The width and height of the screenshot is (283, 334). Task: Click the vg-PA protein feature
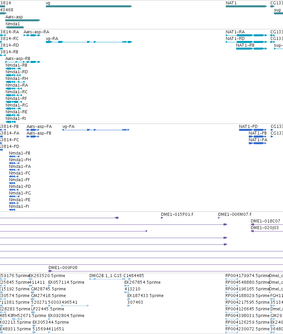coord(96,130)
